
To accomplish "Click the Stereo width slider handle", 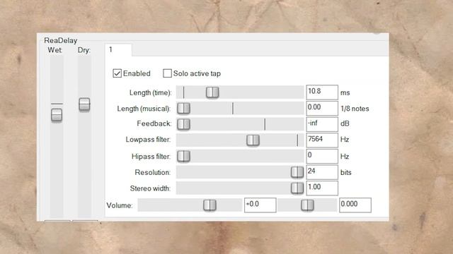I will (x=297, y=188).
